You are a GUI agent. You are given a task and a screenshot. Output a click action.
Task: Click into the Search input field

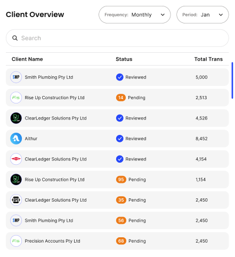click(x=117, y=38)
